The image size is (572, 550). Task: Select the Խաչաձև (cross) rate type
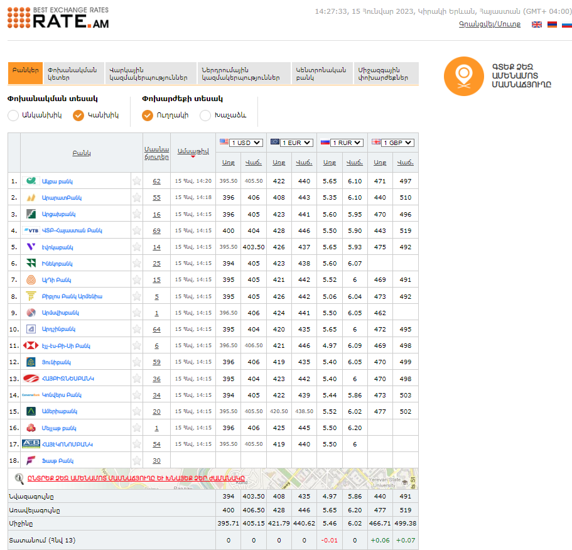coord(205,116)
